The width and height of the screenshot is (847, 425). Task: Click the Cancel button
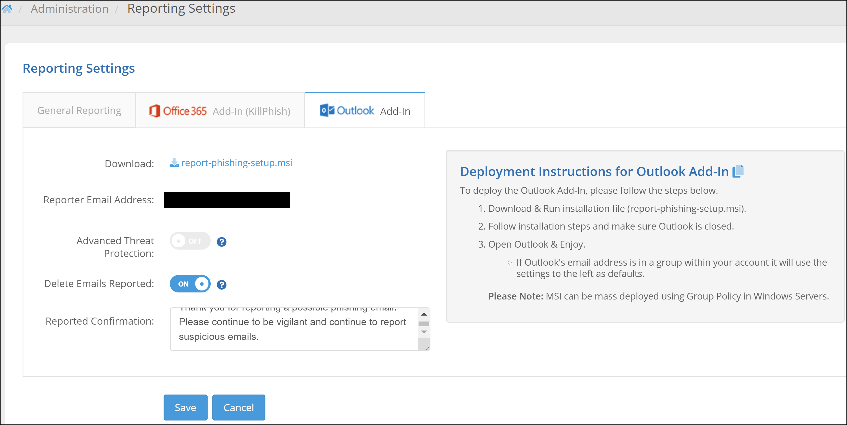click(239, 408)
